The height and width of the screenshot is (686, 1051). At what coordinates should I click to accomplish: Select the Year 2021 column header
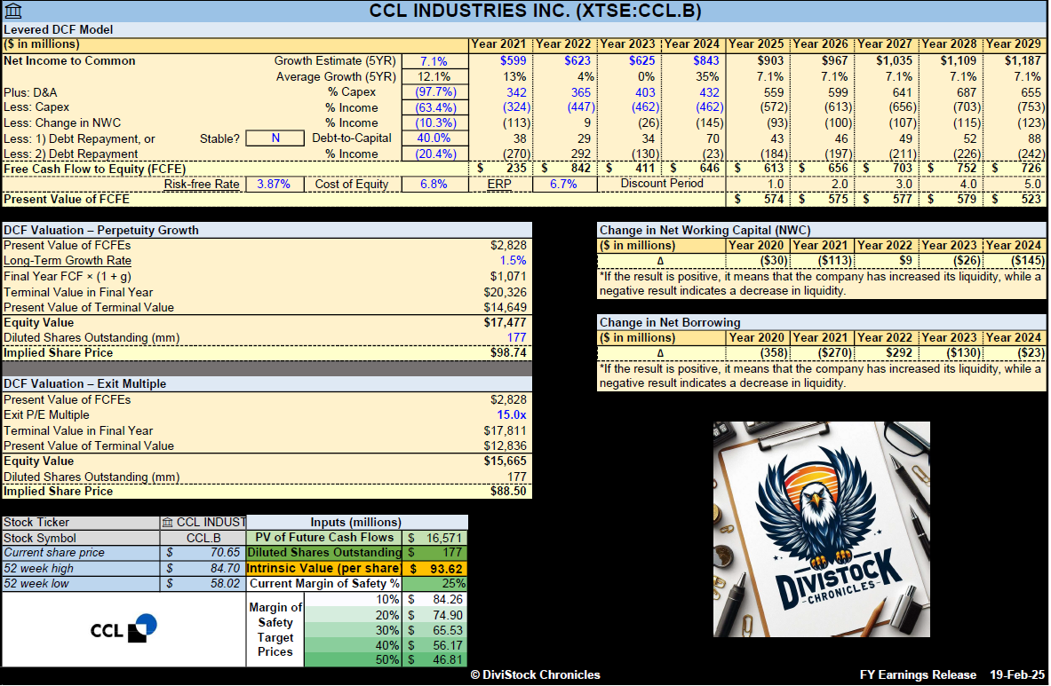pos(499,44)
